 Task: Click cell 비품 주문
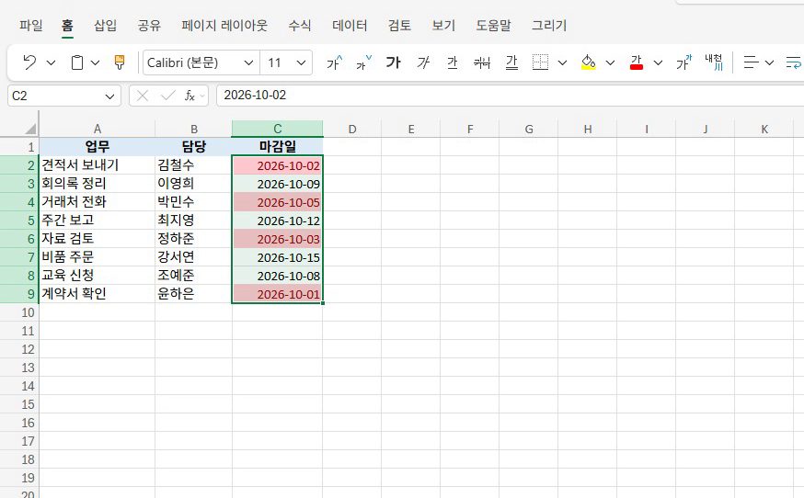(x=97, y=257)
